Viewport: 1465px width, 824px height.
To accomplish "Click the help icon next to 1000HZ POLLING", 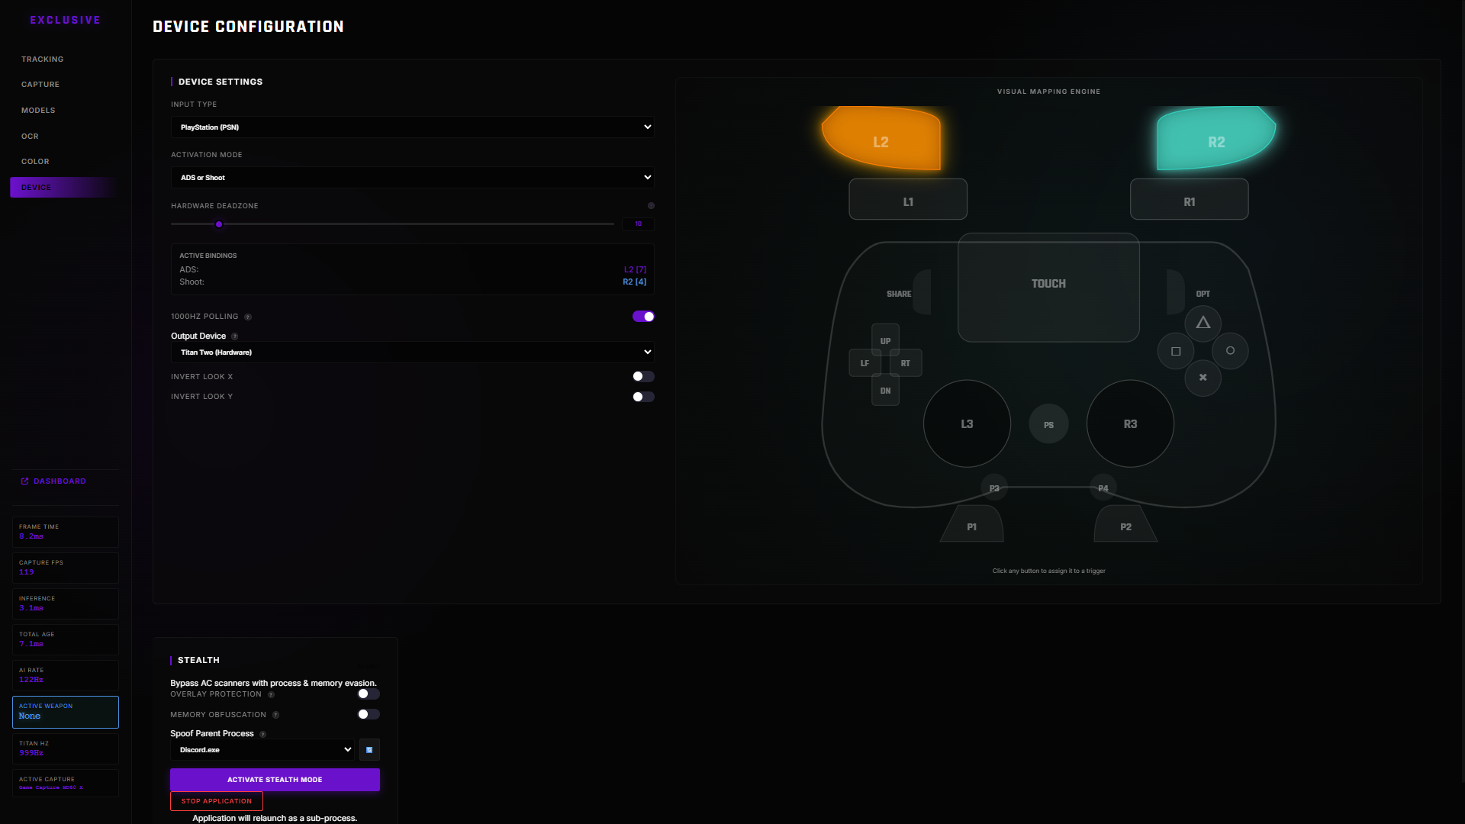I will tap(247, 317).
